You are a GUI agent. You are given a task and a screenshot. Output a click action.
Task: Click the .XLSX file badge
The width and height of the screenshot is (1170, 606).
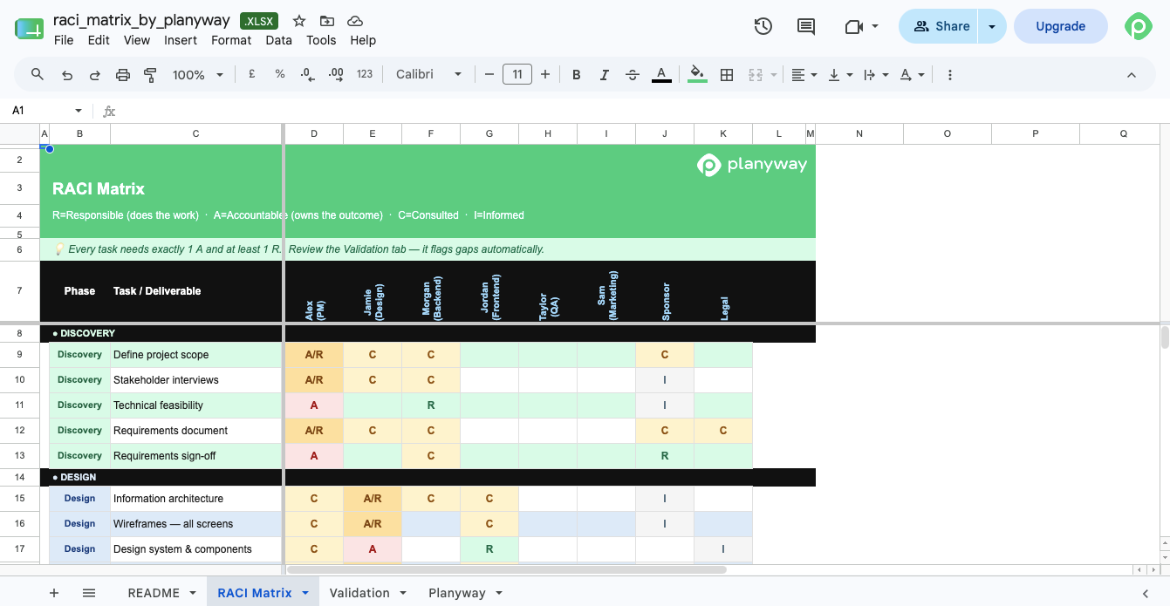258,21
